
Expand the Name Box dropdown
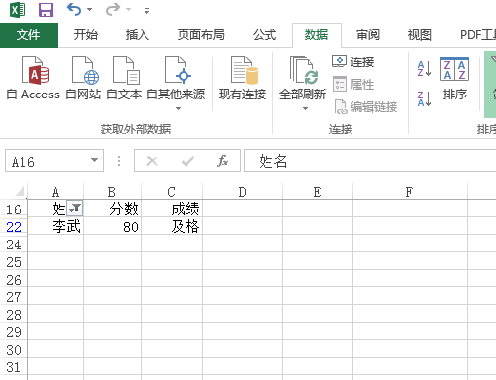pyautogui.click(x=94, y=160)
